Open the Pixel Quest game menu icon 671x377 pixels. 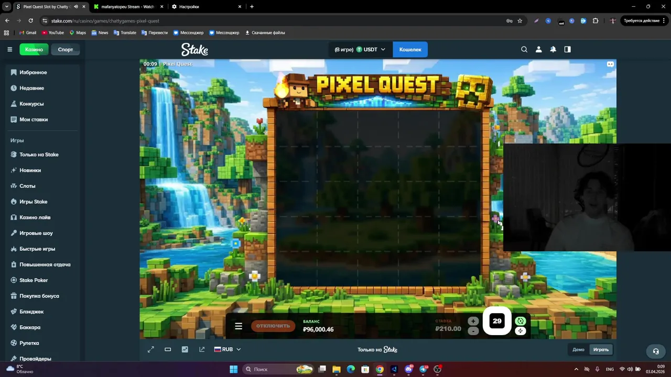click(x=239, y=326)
